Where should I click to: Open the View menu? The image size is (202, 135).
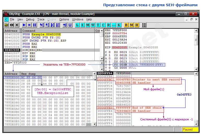click(x=20, y=19)
